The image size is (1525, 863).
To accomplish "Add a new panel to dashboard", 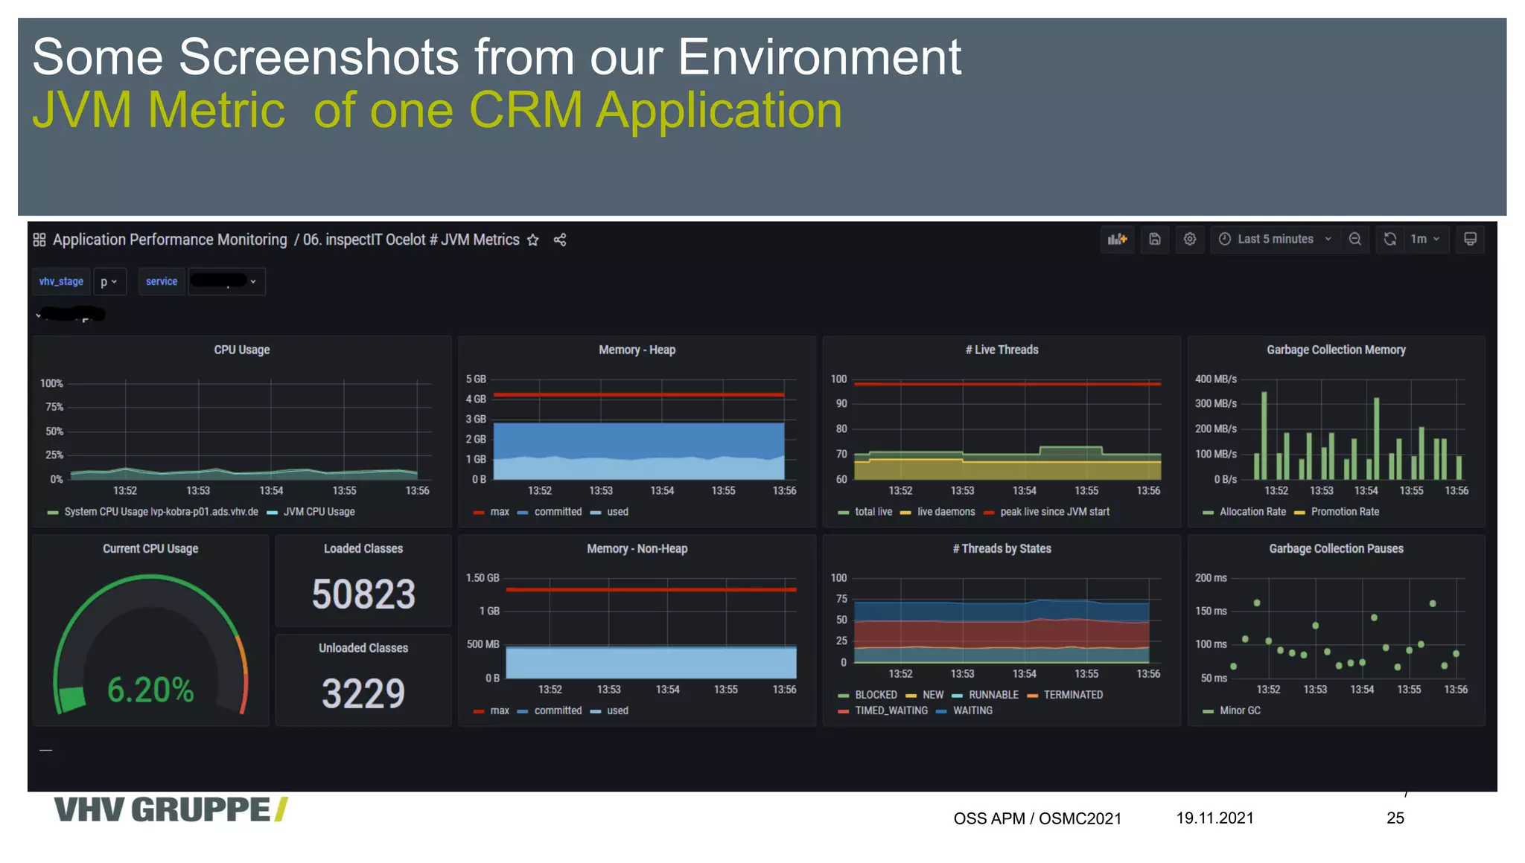I will click(x=1117, y=239).
